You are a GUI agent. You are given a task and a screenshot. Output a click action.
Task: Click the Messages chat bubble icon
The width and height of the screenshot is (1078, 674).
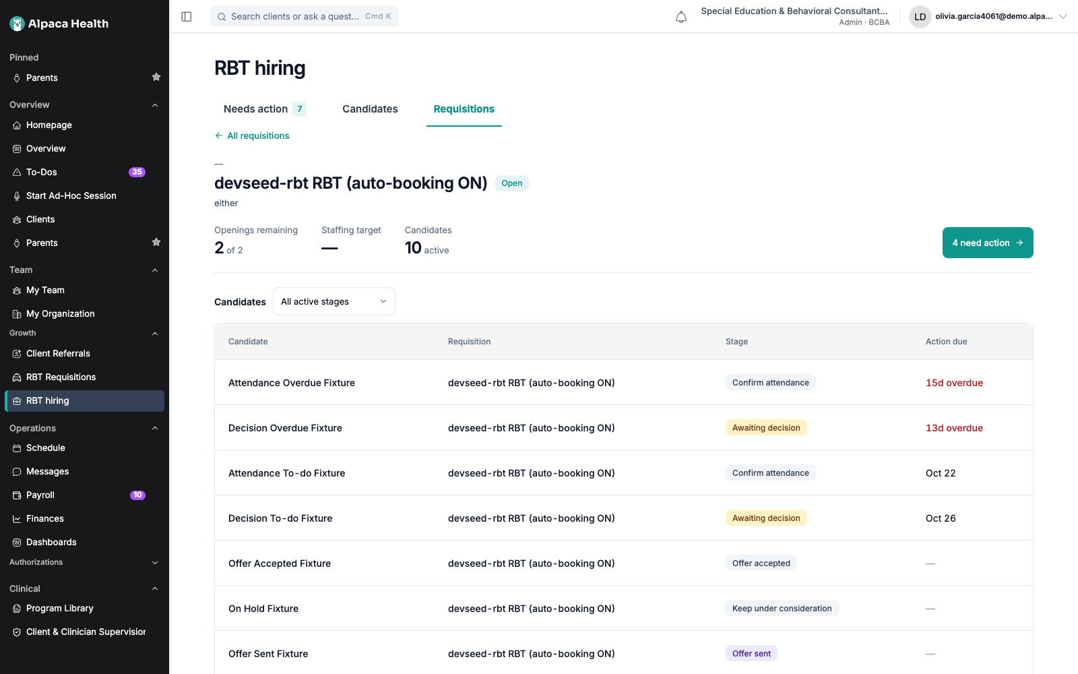tap(17, 472)
